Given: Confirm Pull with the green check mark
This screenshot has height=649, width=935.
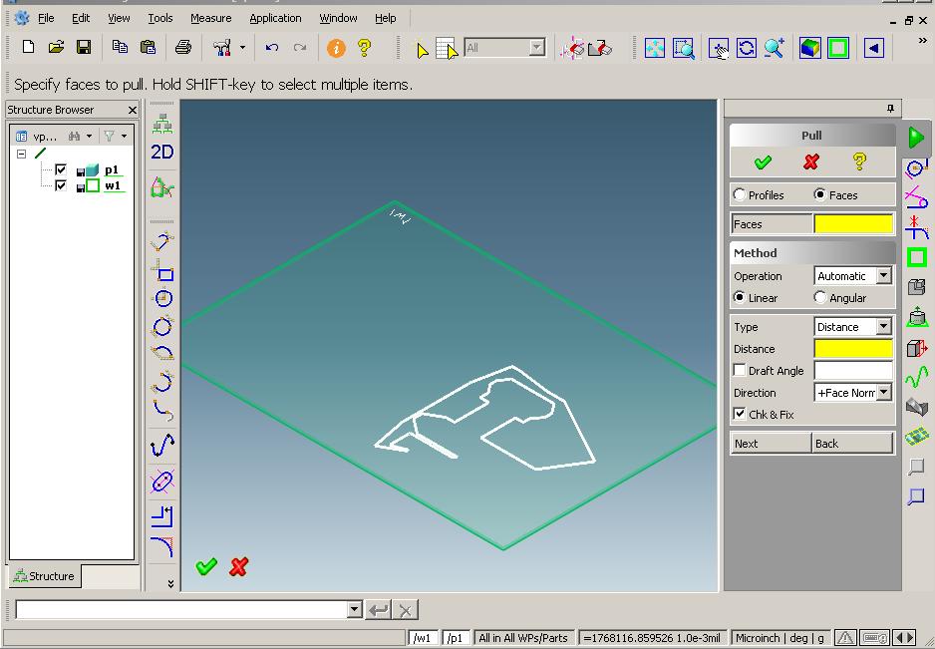Looking at the screenshot, I should pyautogui.click(x=763, y=162).
